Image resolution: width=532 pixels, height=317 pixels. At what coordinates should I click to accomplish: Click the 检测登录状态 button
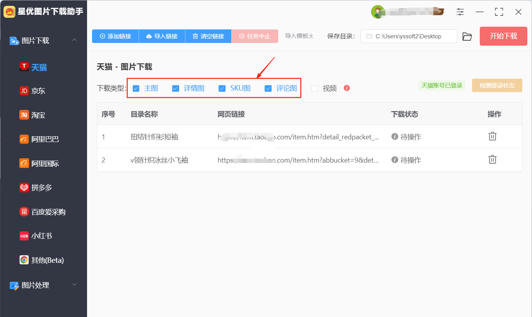click(497, 86)
